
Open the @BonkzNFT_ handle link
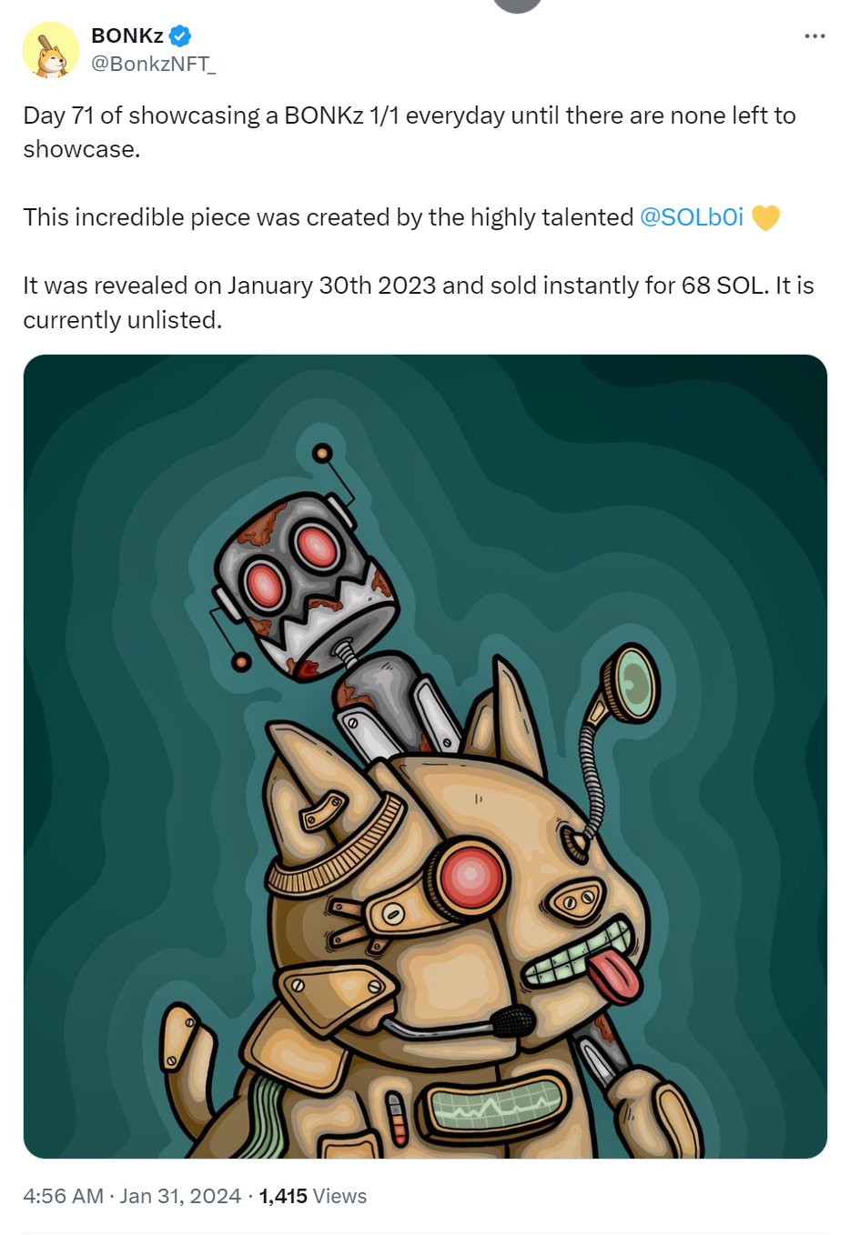(x=153, y=64)
